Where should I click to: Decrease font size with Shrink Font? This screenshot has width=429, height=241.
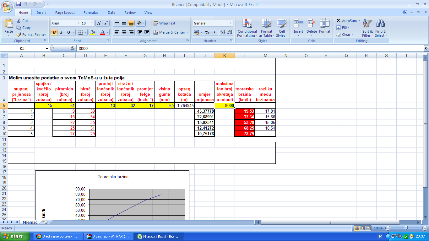tap(106, 23)
